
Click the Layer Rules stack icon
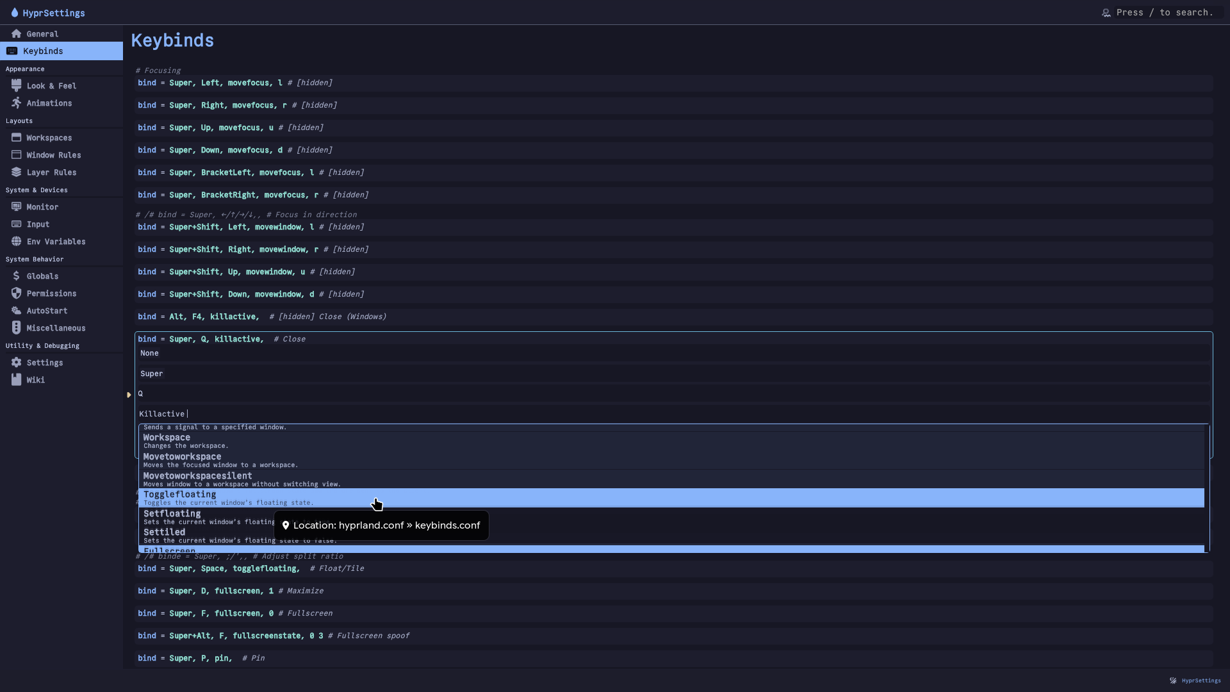[17, 172]
